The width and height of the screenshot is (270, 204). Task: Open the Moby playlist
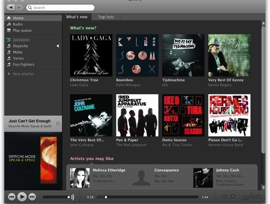(x=33, y=52)
